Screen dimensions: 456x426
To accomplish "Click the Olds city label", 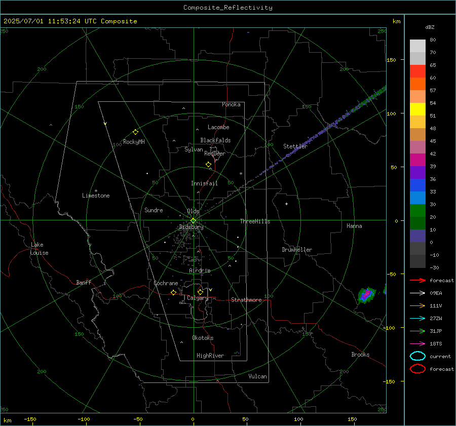I will [x=193, y=211].
